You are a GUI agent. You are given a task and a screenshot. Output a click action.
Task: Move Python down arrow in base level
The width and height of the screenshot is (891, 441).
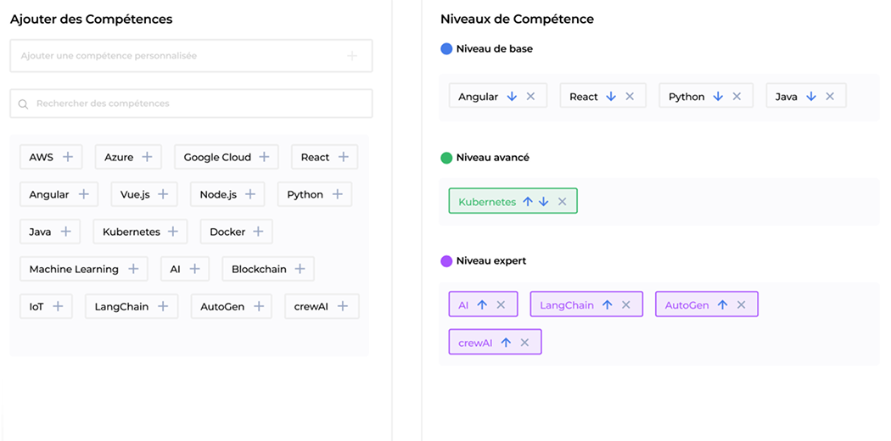click(718, 97)
